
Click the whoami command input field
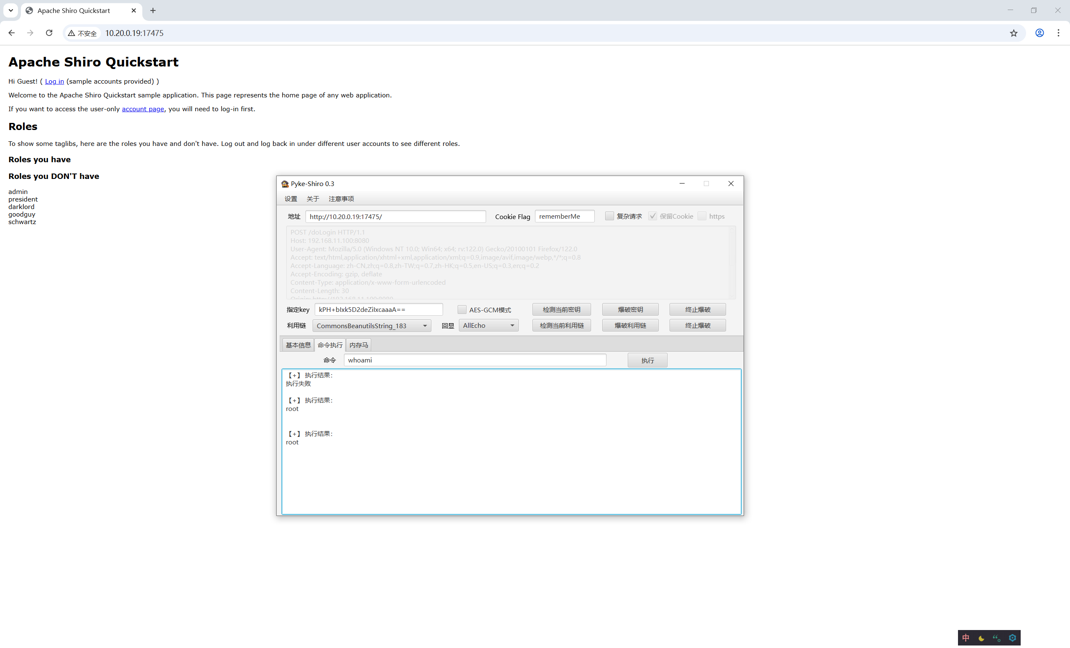pyautogui.click(x=475, y=360)
